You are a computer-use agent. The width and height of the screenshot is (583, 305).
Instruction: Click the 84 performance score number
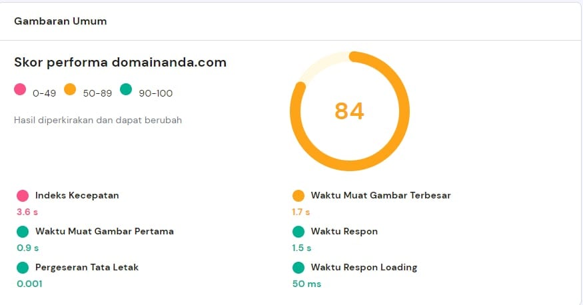coord(349,111)
